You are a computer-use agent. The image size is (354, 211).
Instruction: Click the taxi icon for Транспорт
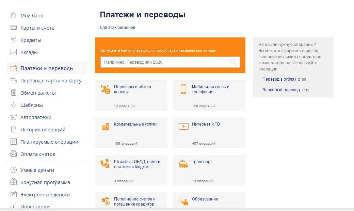pos(183,164)
